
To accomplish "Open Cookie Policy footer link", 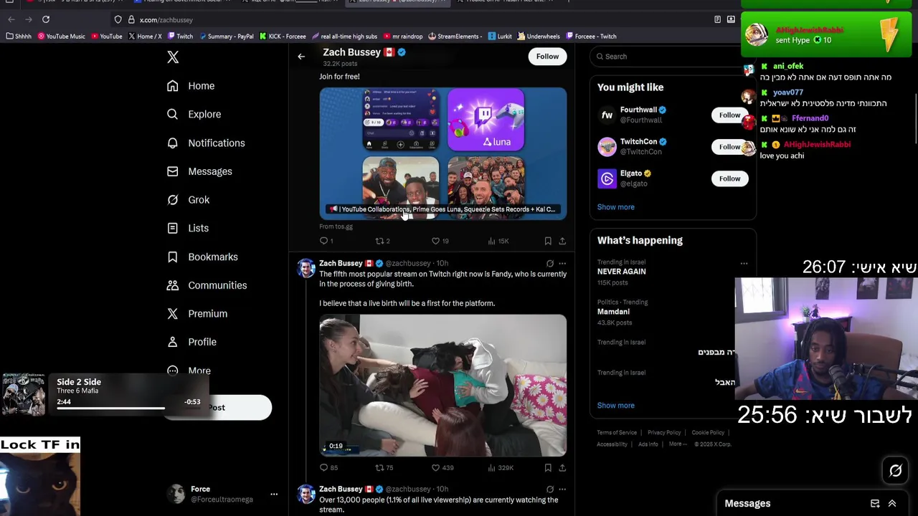I will point(708,433).
